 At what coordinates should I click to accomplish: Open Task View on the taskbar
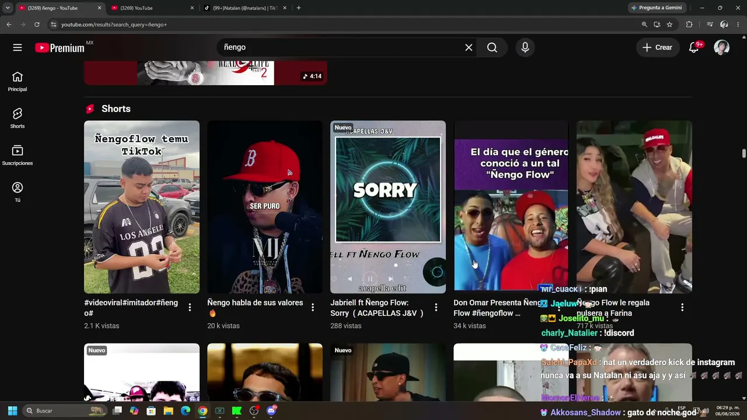[x=117, y=411]
